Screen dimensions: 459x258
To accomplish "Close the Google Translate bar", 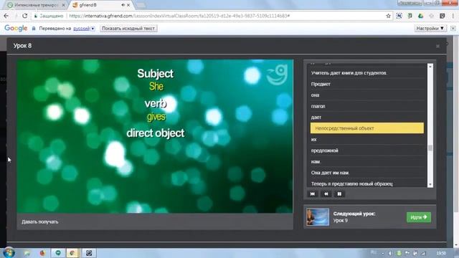I will pyautogui.click(x=453, y=29).
